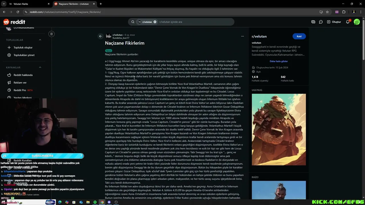Image resolution: width=365 pixels, height=205 pixels.
Task: Open Discord from the taskbar
Action: [x=109, y=202]
